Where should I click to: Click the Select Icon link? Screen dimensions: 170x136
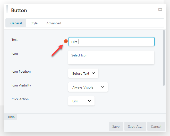pyautogui.click(x=79, y=55)
